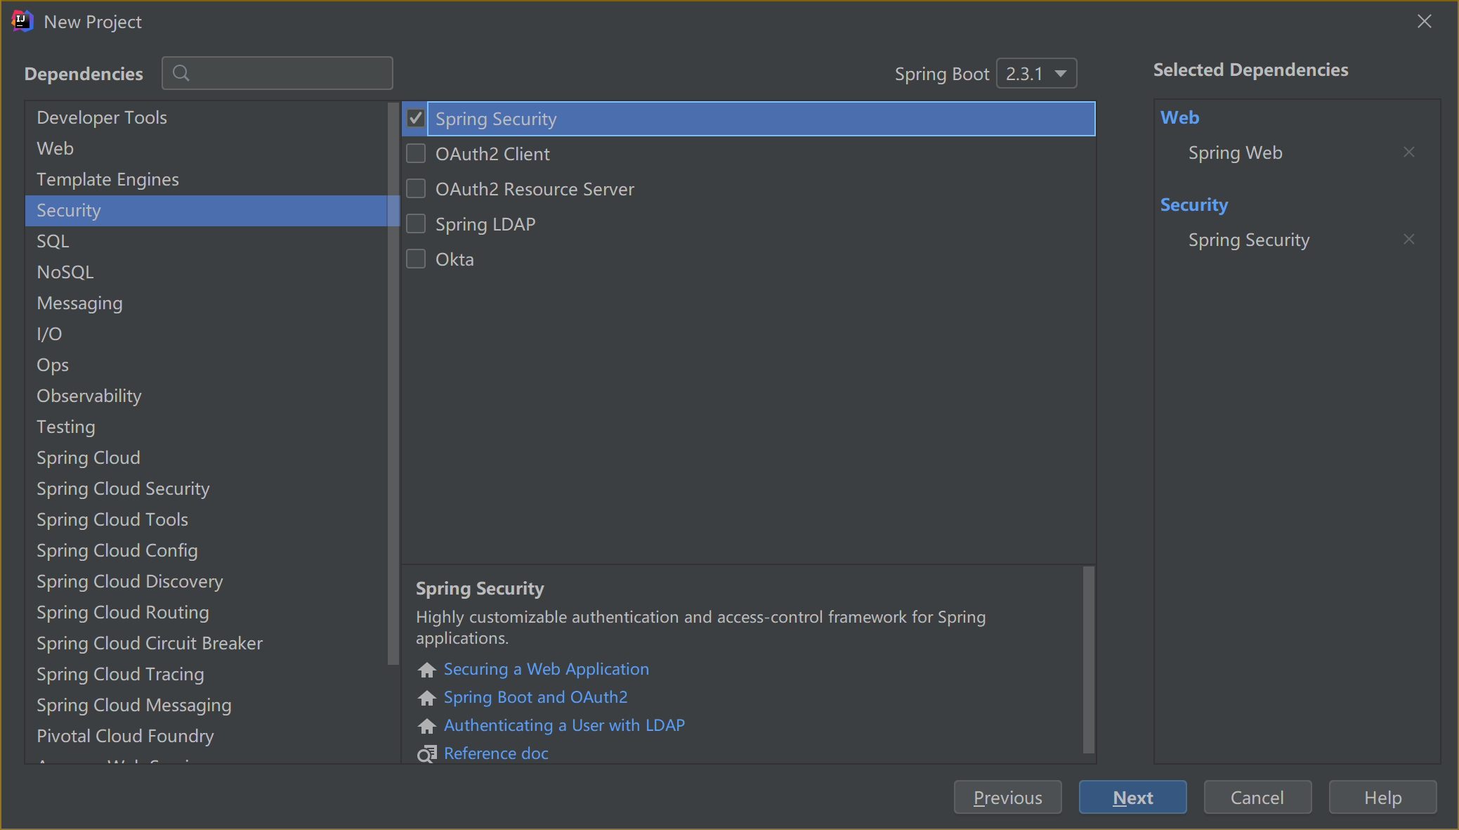Remove Spring Web from selected dependencies
Image resolution: width=1459 pixels, height=830 pixels.
(1408, 153)
